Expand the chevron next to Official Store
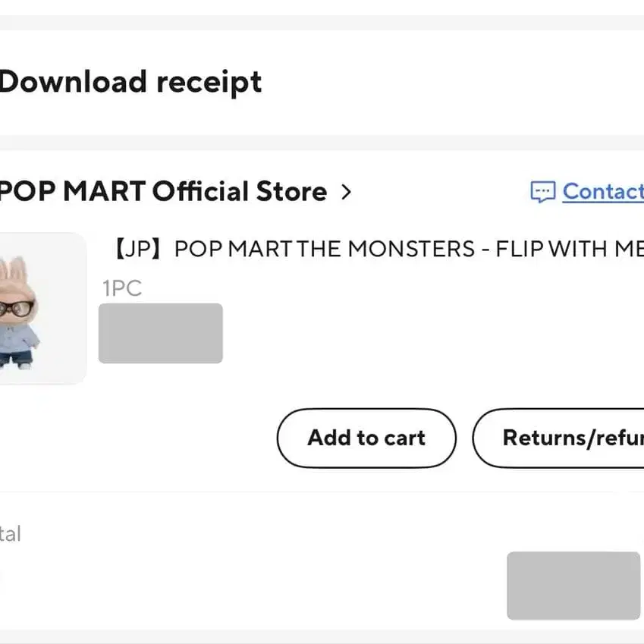The width and height of the screenshot is (644, 644). [x=347, y=192]
